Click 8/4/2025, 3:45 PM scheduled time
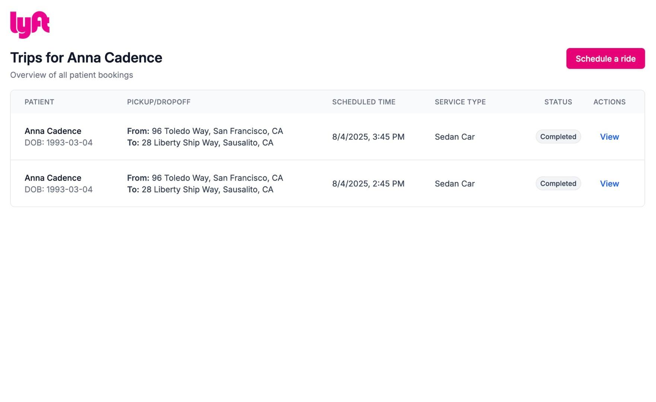This screenshot has width=656, height=402. [368, 137]
